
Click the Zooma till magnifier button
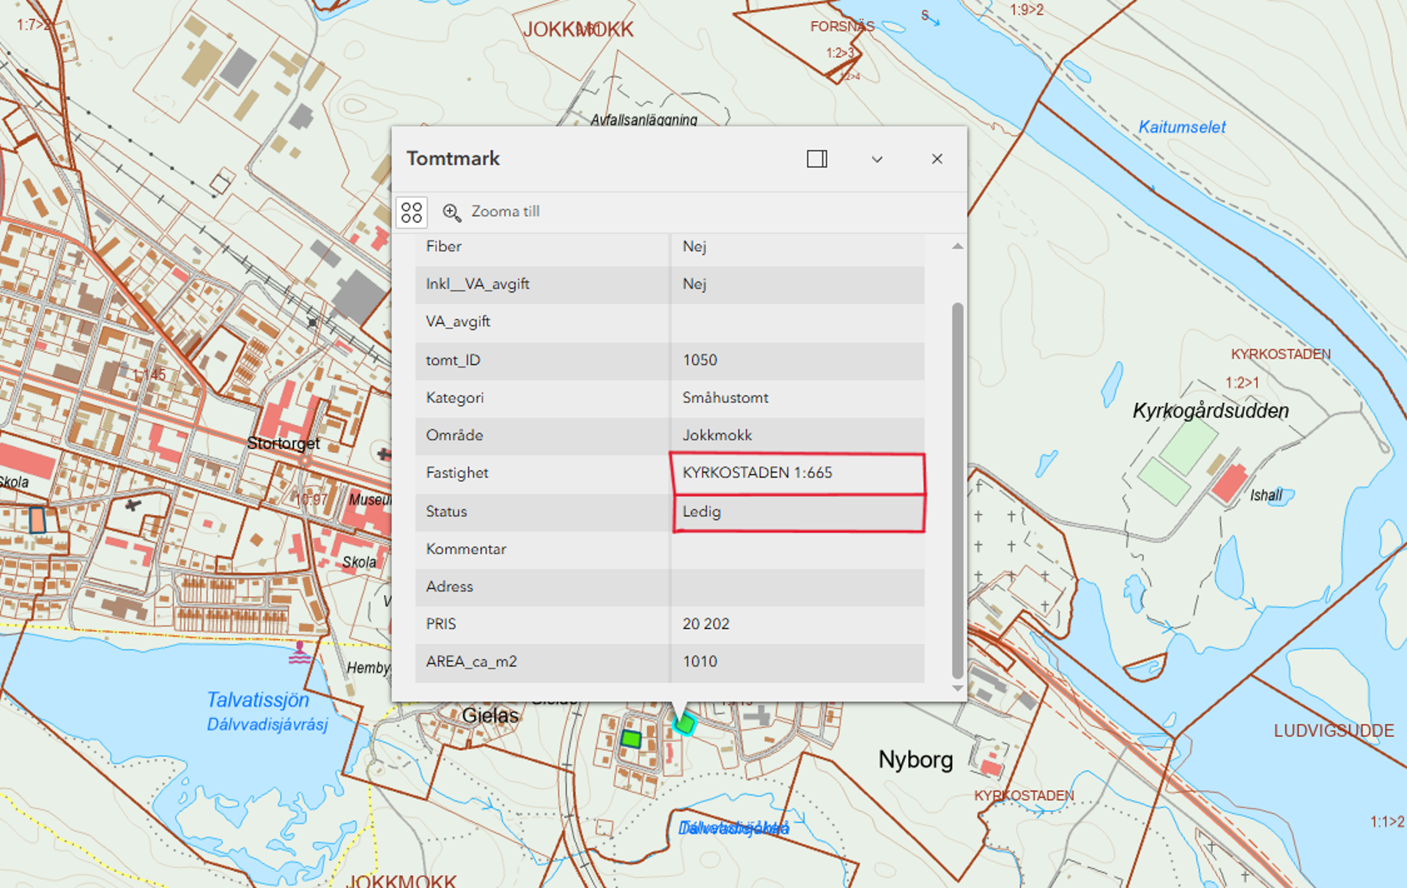451,212
